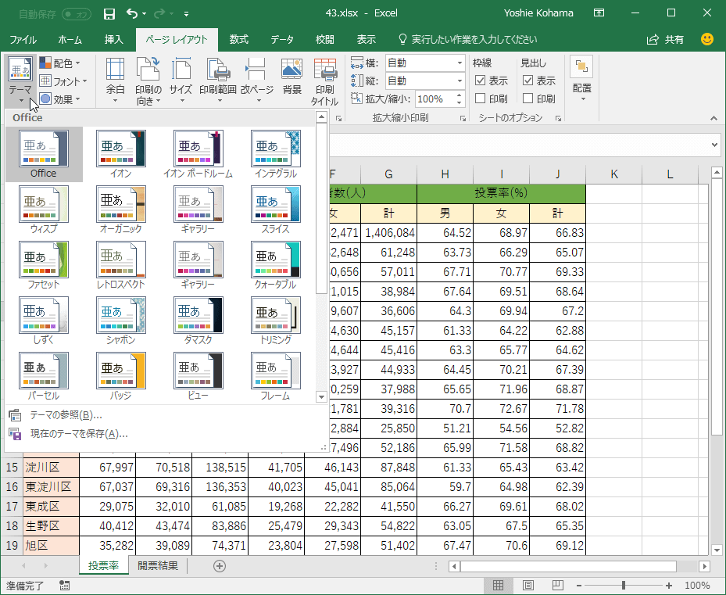The width and height of the screenshot is (726, 595).
Task: Click the zoom slider handle
Action: tap(623, 586)
